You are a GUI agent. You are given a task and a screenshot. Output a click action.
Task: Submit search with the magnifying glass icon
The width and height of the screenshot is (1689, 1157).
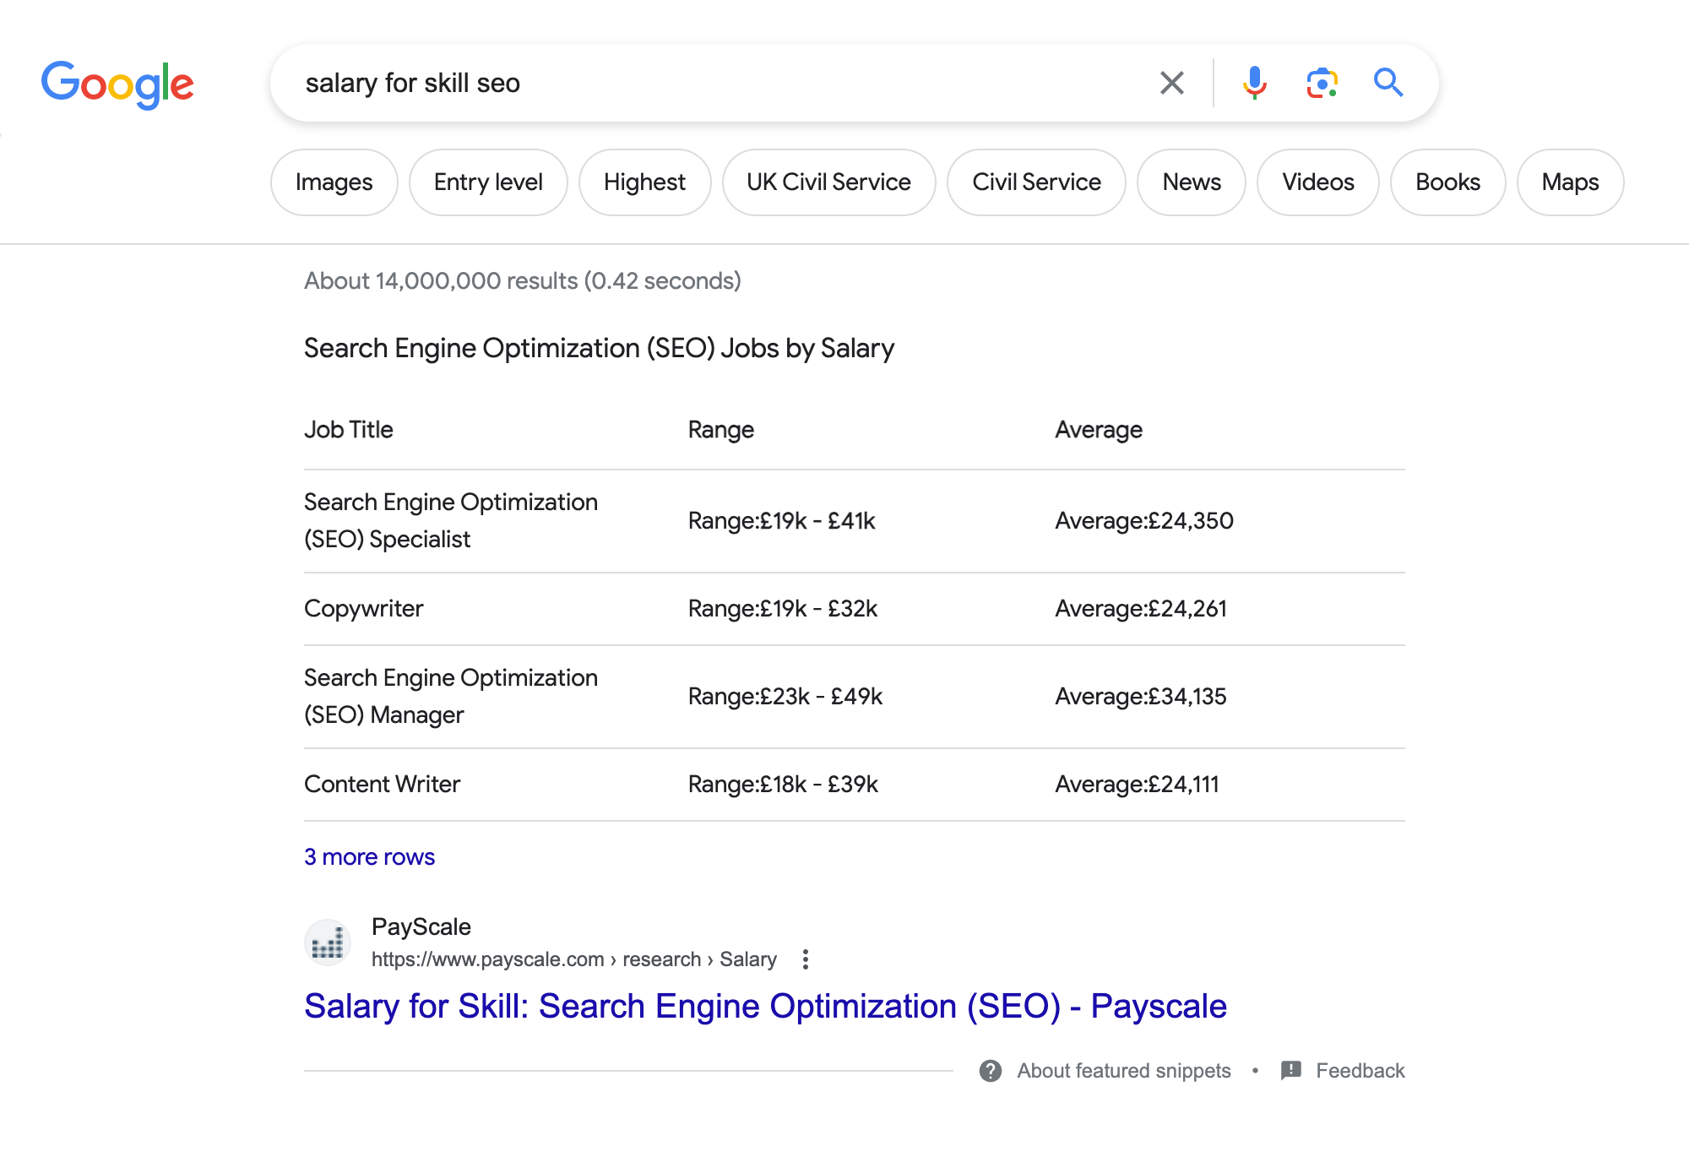1388,83
